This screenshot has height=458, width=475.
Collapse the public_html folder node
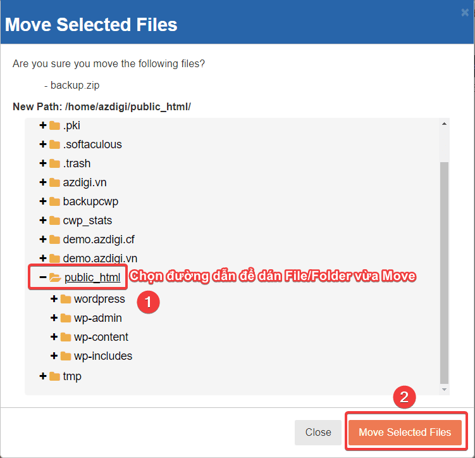43,277
